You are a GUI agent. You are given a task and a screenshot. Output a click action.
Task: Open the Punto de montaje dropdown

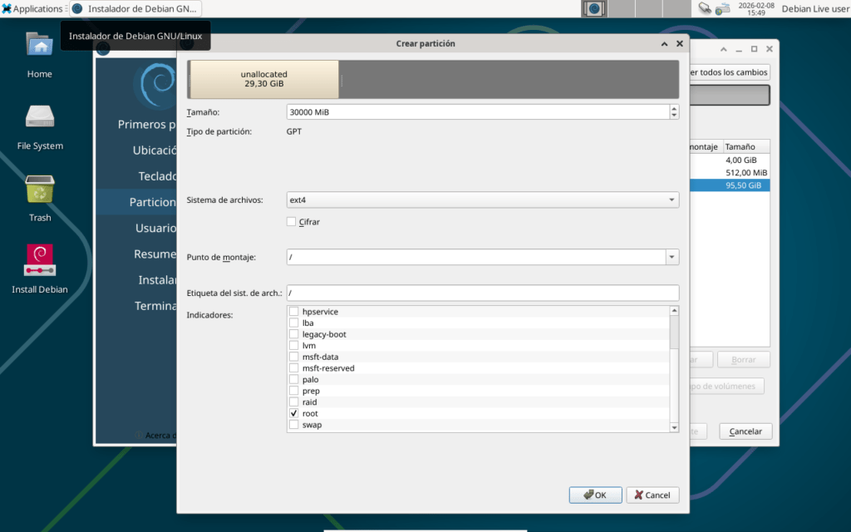672,257
